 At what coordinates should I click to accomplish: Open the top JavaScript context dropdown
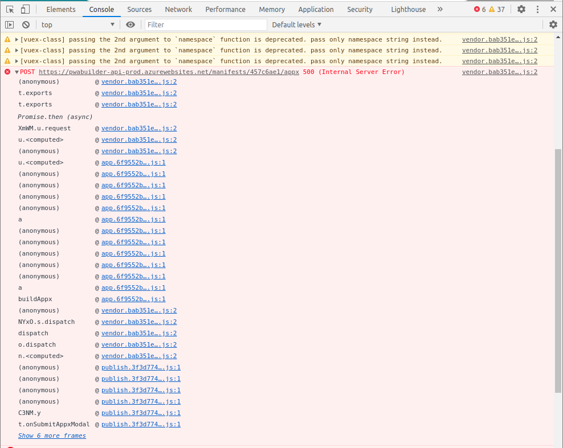tap(77, 24)
